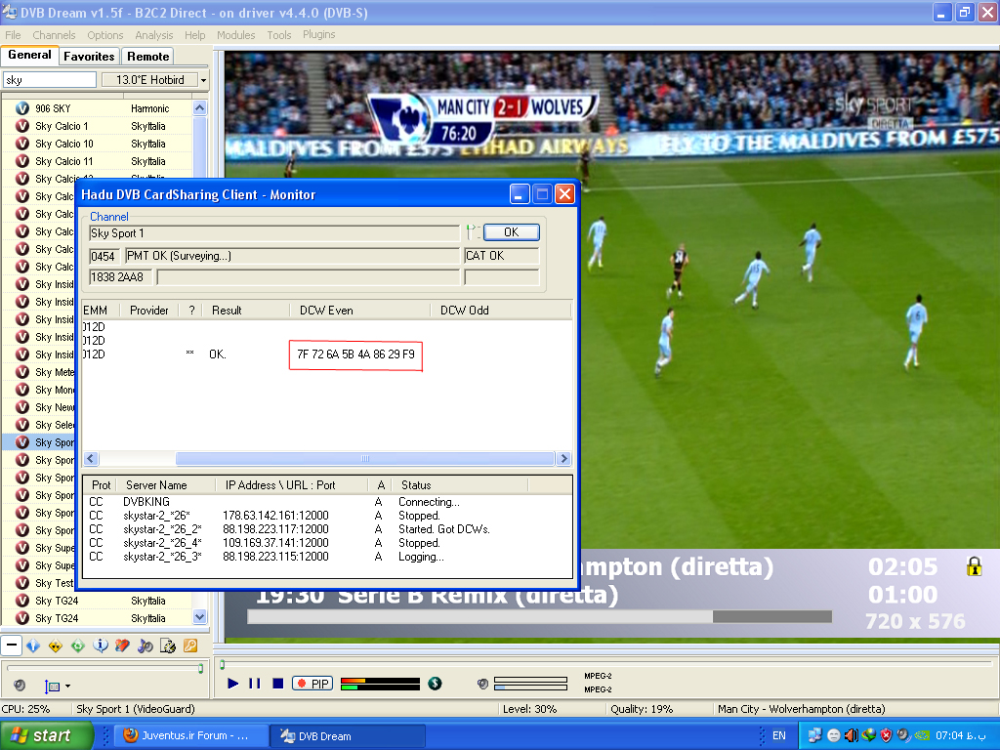Viewport: 1000px width, 750px height.
Task: Click the small flag icon next to OK
Action: (472, 232)
